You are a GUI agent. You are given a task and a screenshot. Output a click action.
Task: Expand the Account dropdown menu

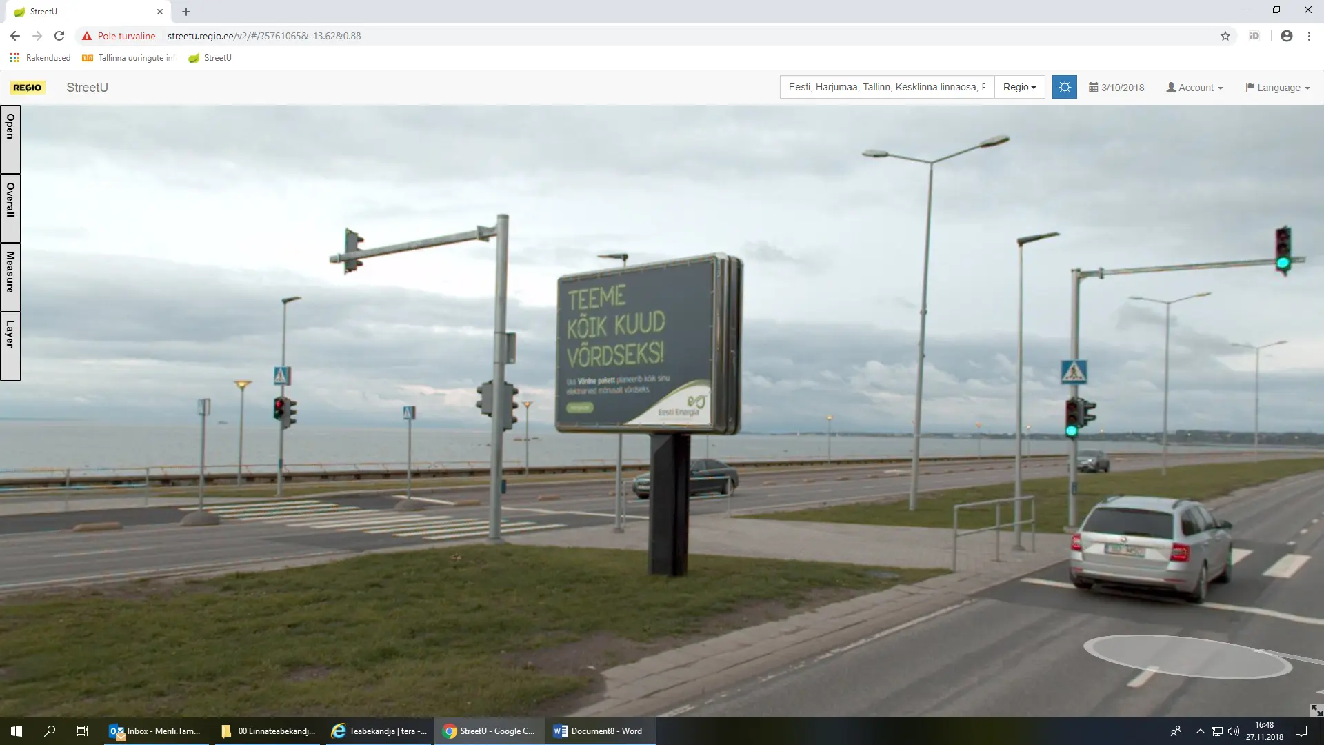[1194, 88]
